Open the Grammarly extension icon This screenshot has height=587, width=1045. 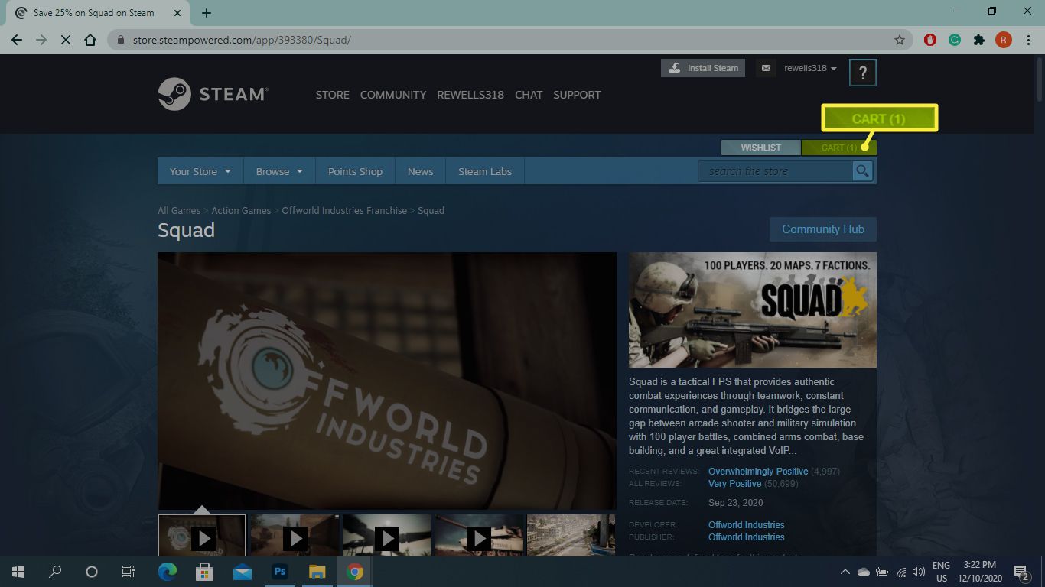point(955,40)
